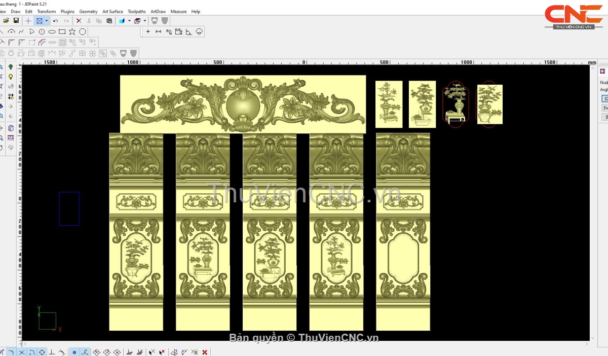The width and height of the screenshot is (608, 356).
Task: Expand the cyan shaded cube dropdown
Action: (x=129, y=21)
